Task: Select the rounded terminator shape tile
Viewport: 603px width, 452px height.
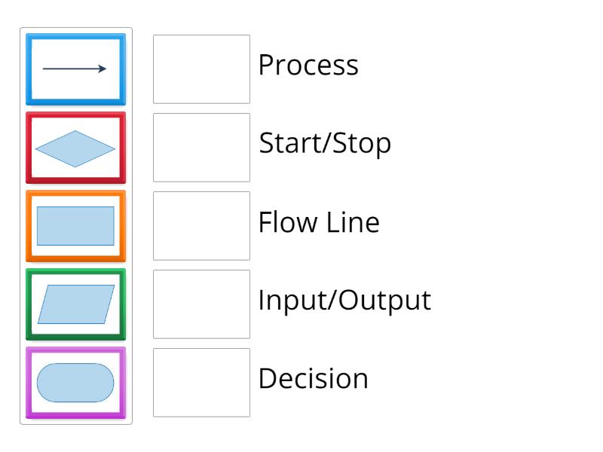Action: tap(75, 383)
